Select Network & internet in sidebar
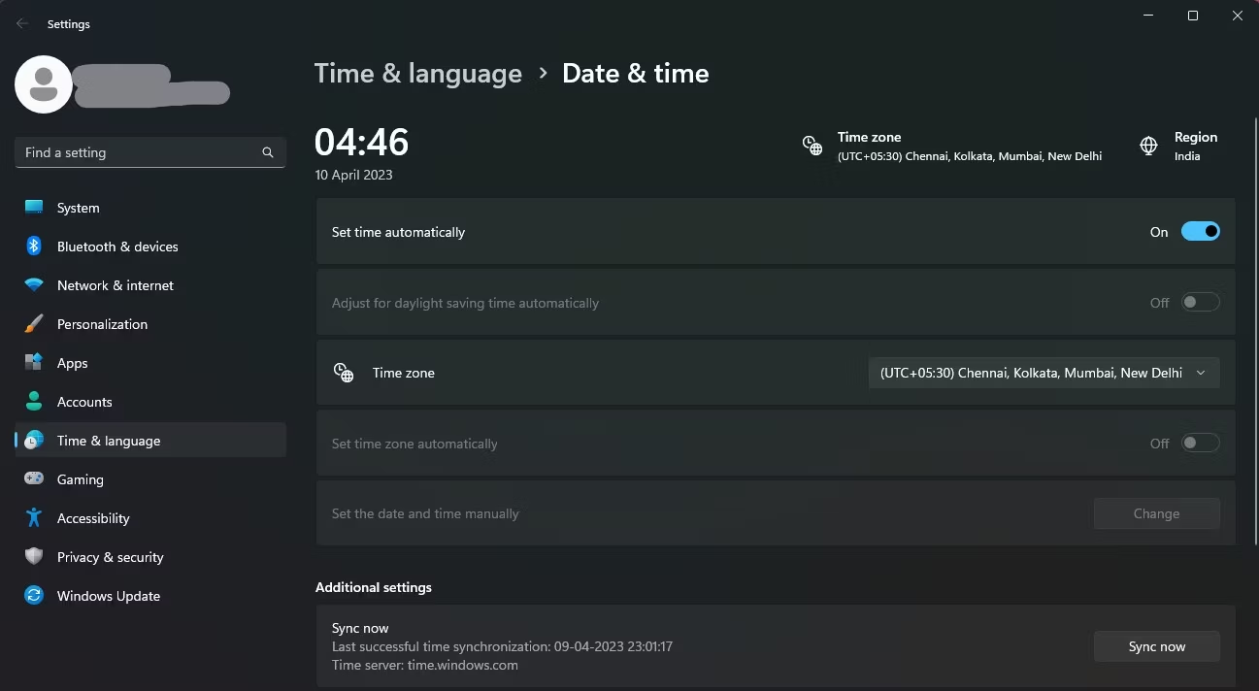Viewport: 1259px width, 691px height. (x=150, y=285)
